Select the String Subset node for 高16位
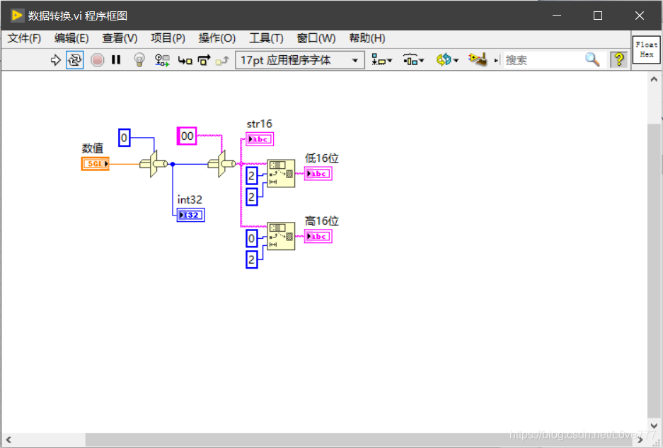 click(281, 236)
